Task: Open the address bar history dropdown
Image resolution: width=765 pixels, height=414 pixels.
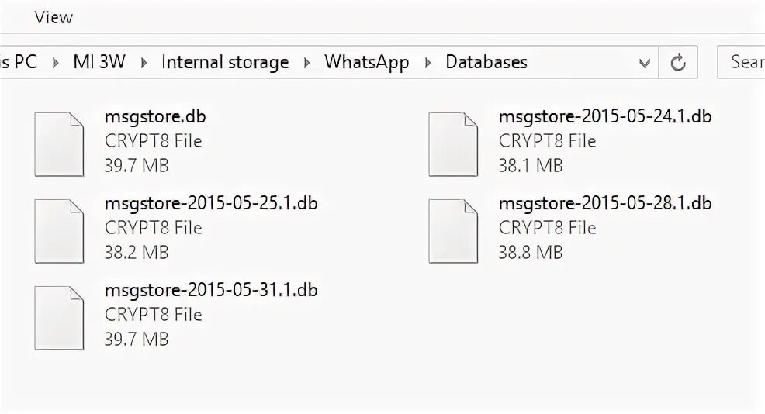Action: coord(644,63)
